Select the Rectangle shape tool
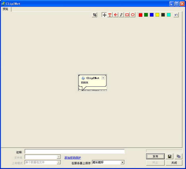Viewport: 186px width, 169px height. (127, 15)
